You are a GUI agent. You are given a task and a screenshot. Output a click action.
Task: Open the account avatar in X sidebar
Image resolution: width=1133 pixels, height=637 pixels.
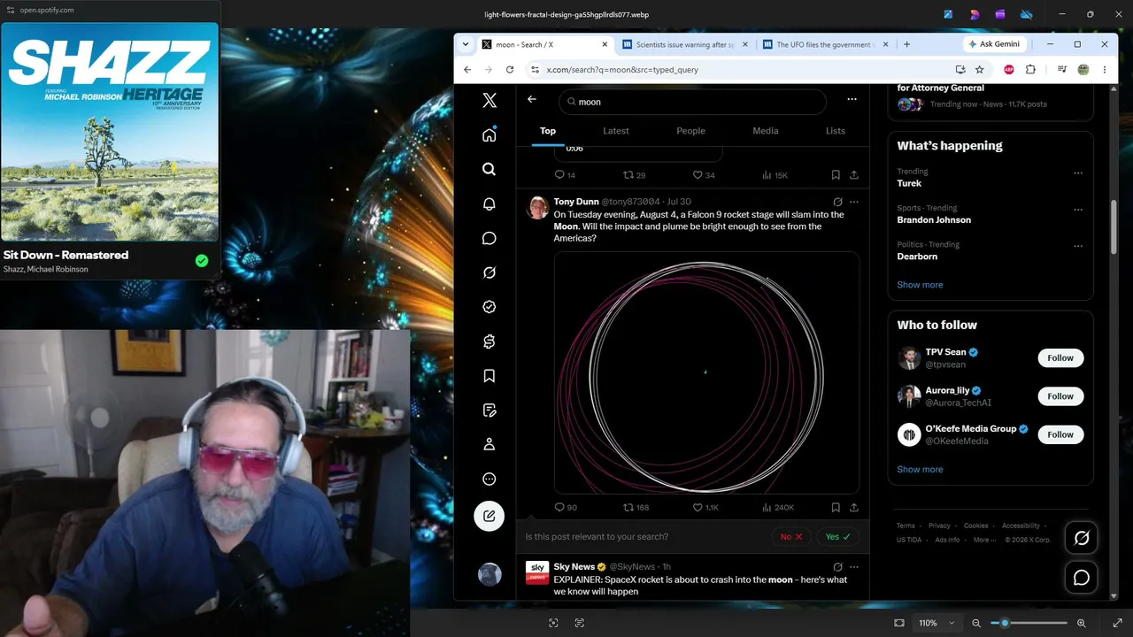[x=489, y=574]
